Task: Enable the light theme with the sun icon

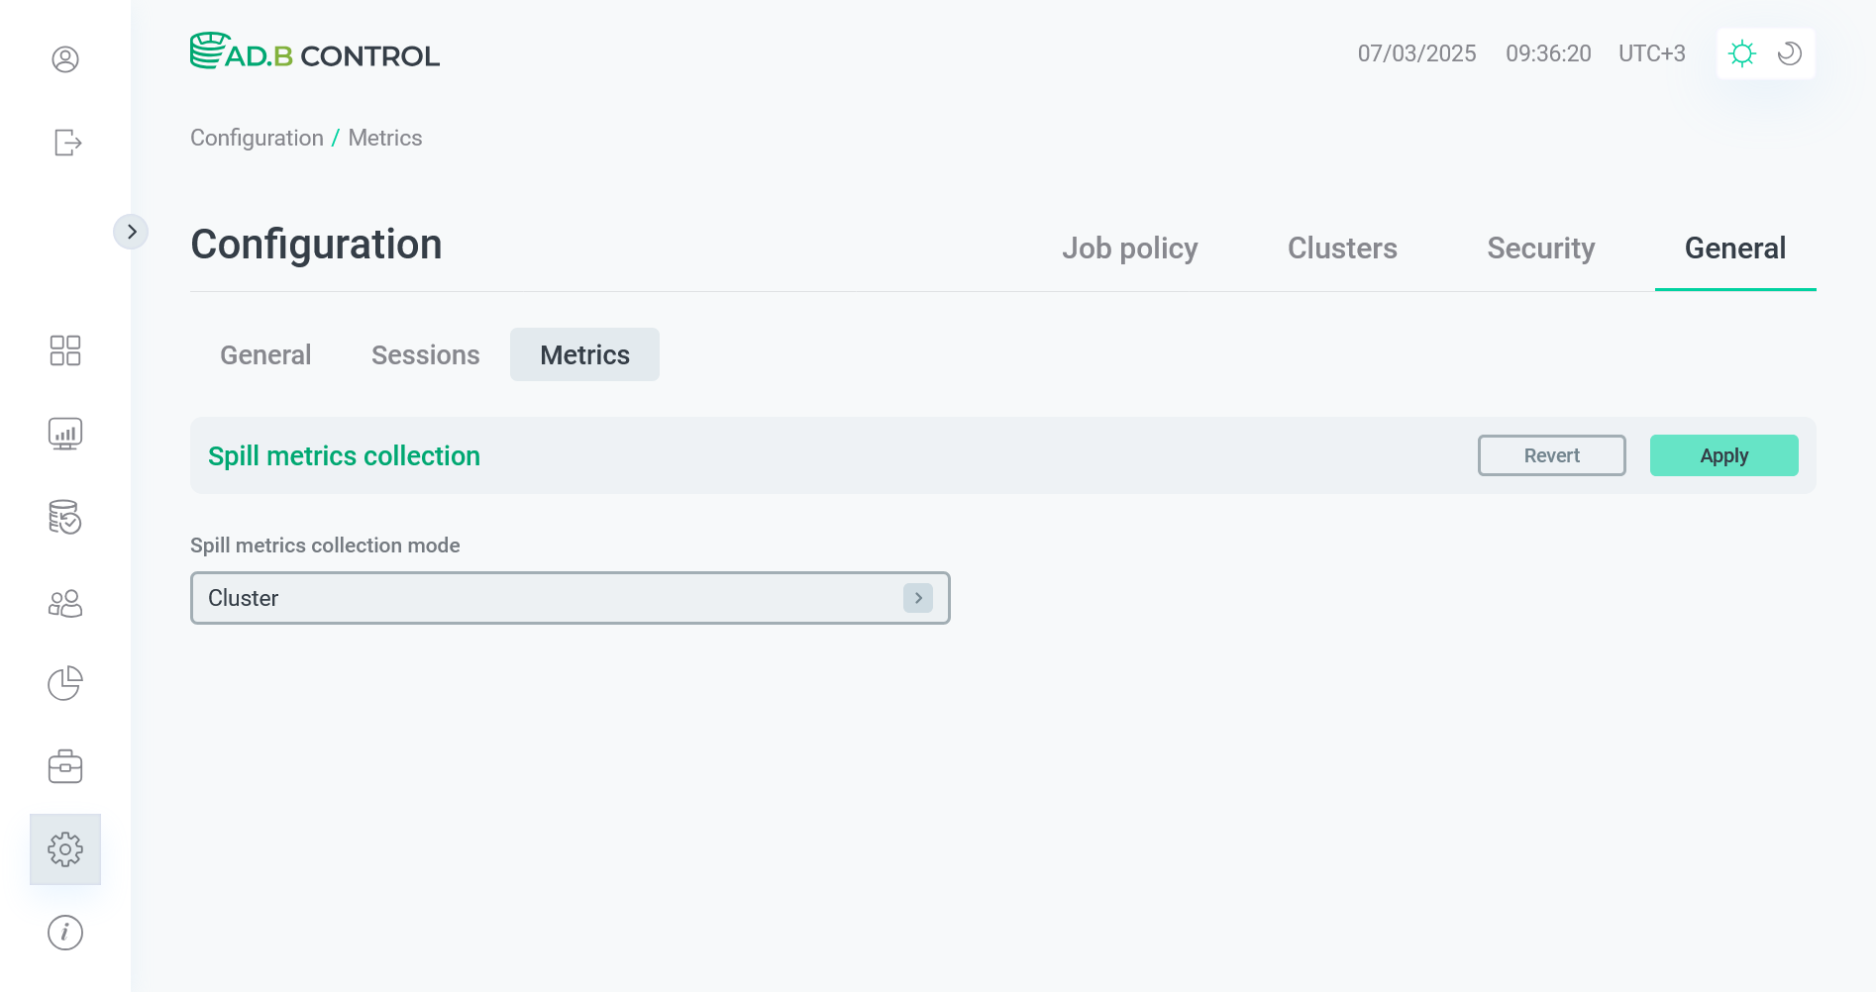Action: point(1742,53)
